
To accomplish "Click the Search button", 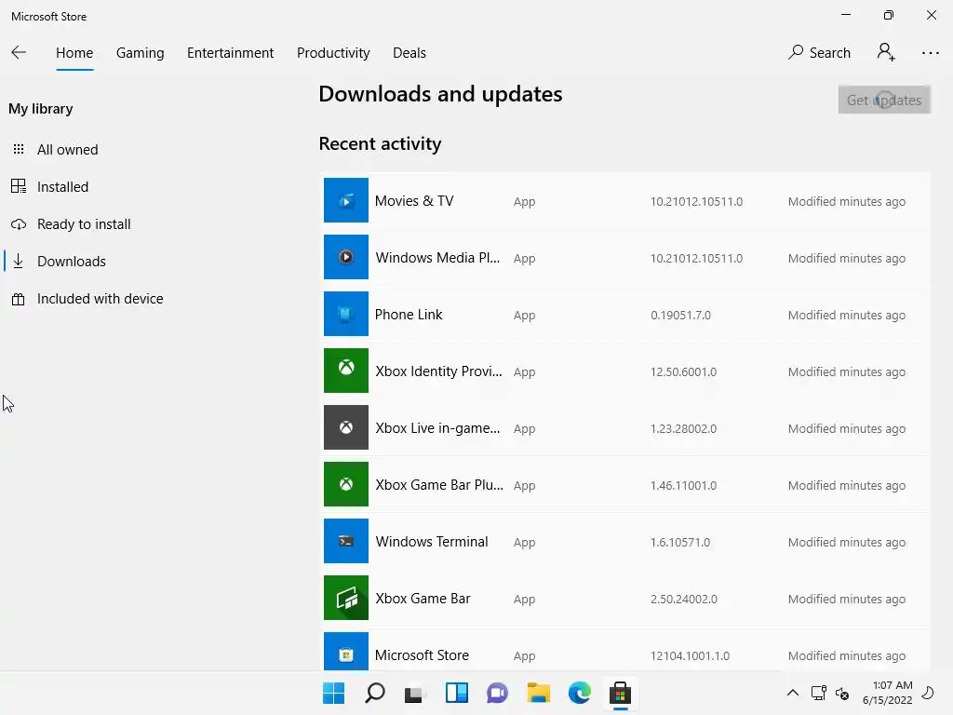I will (819, 53).
